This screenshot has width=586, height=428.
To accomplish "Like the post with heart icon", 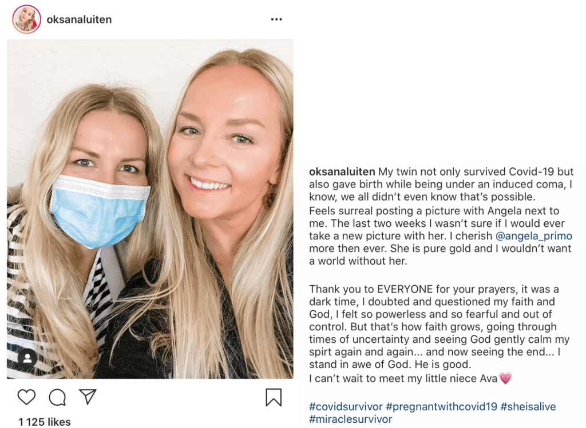I will (26, 397).
